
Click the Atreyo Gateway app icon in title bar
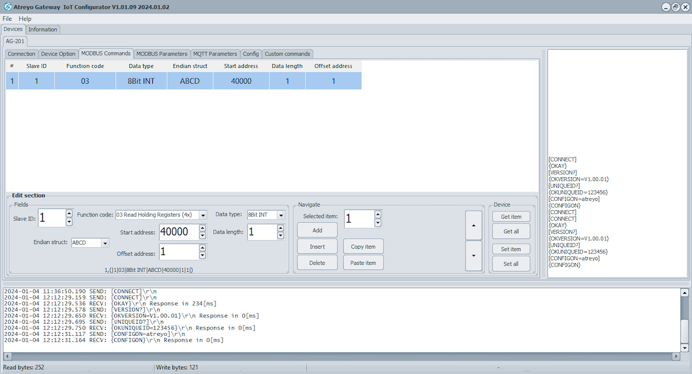click(x=8, y=7)
